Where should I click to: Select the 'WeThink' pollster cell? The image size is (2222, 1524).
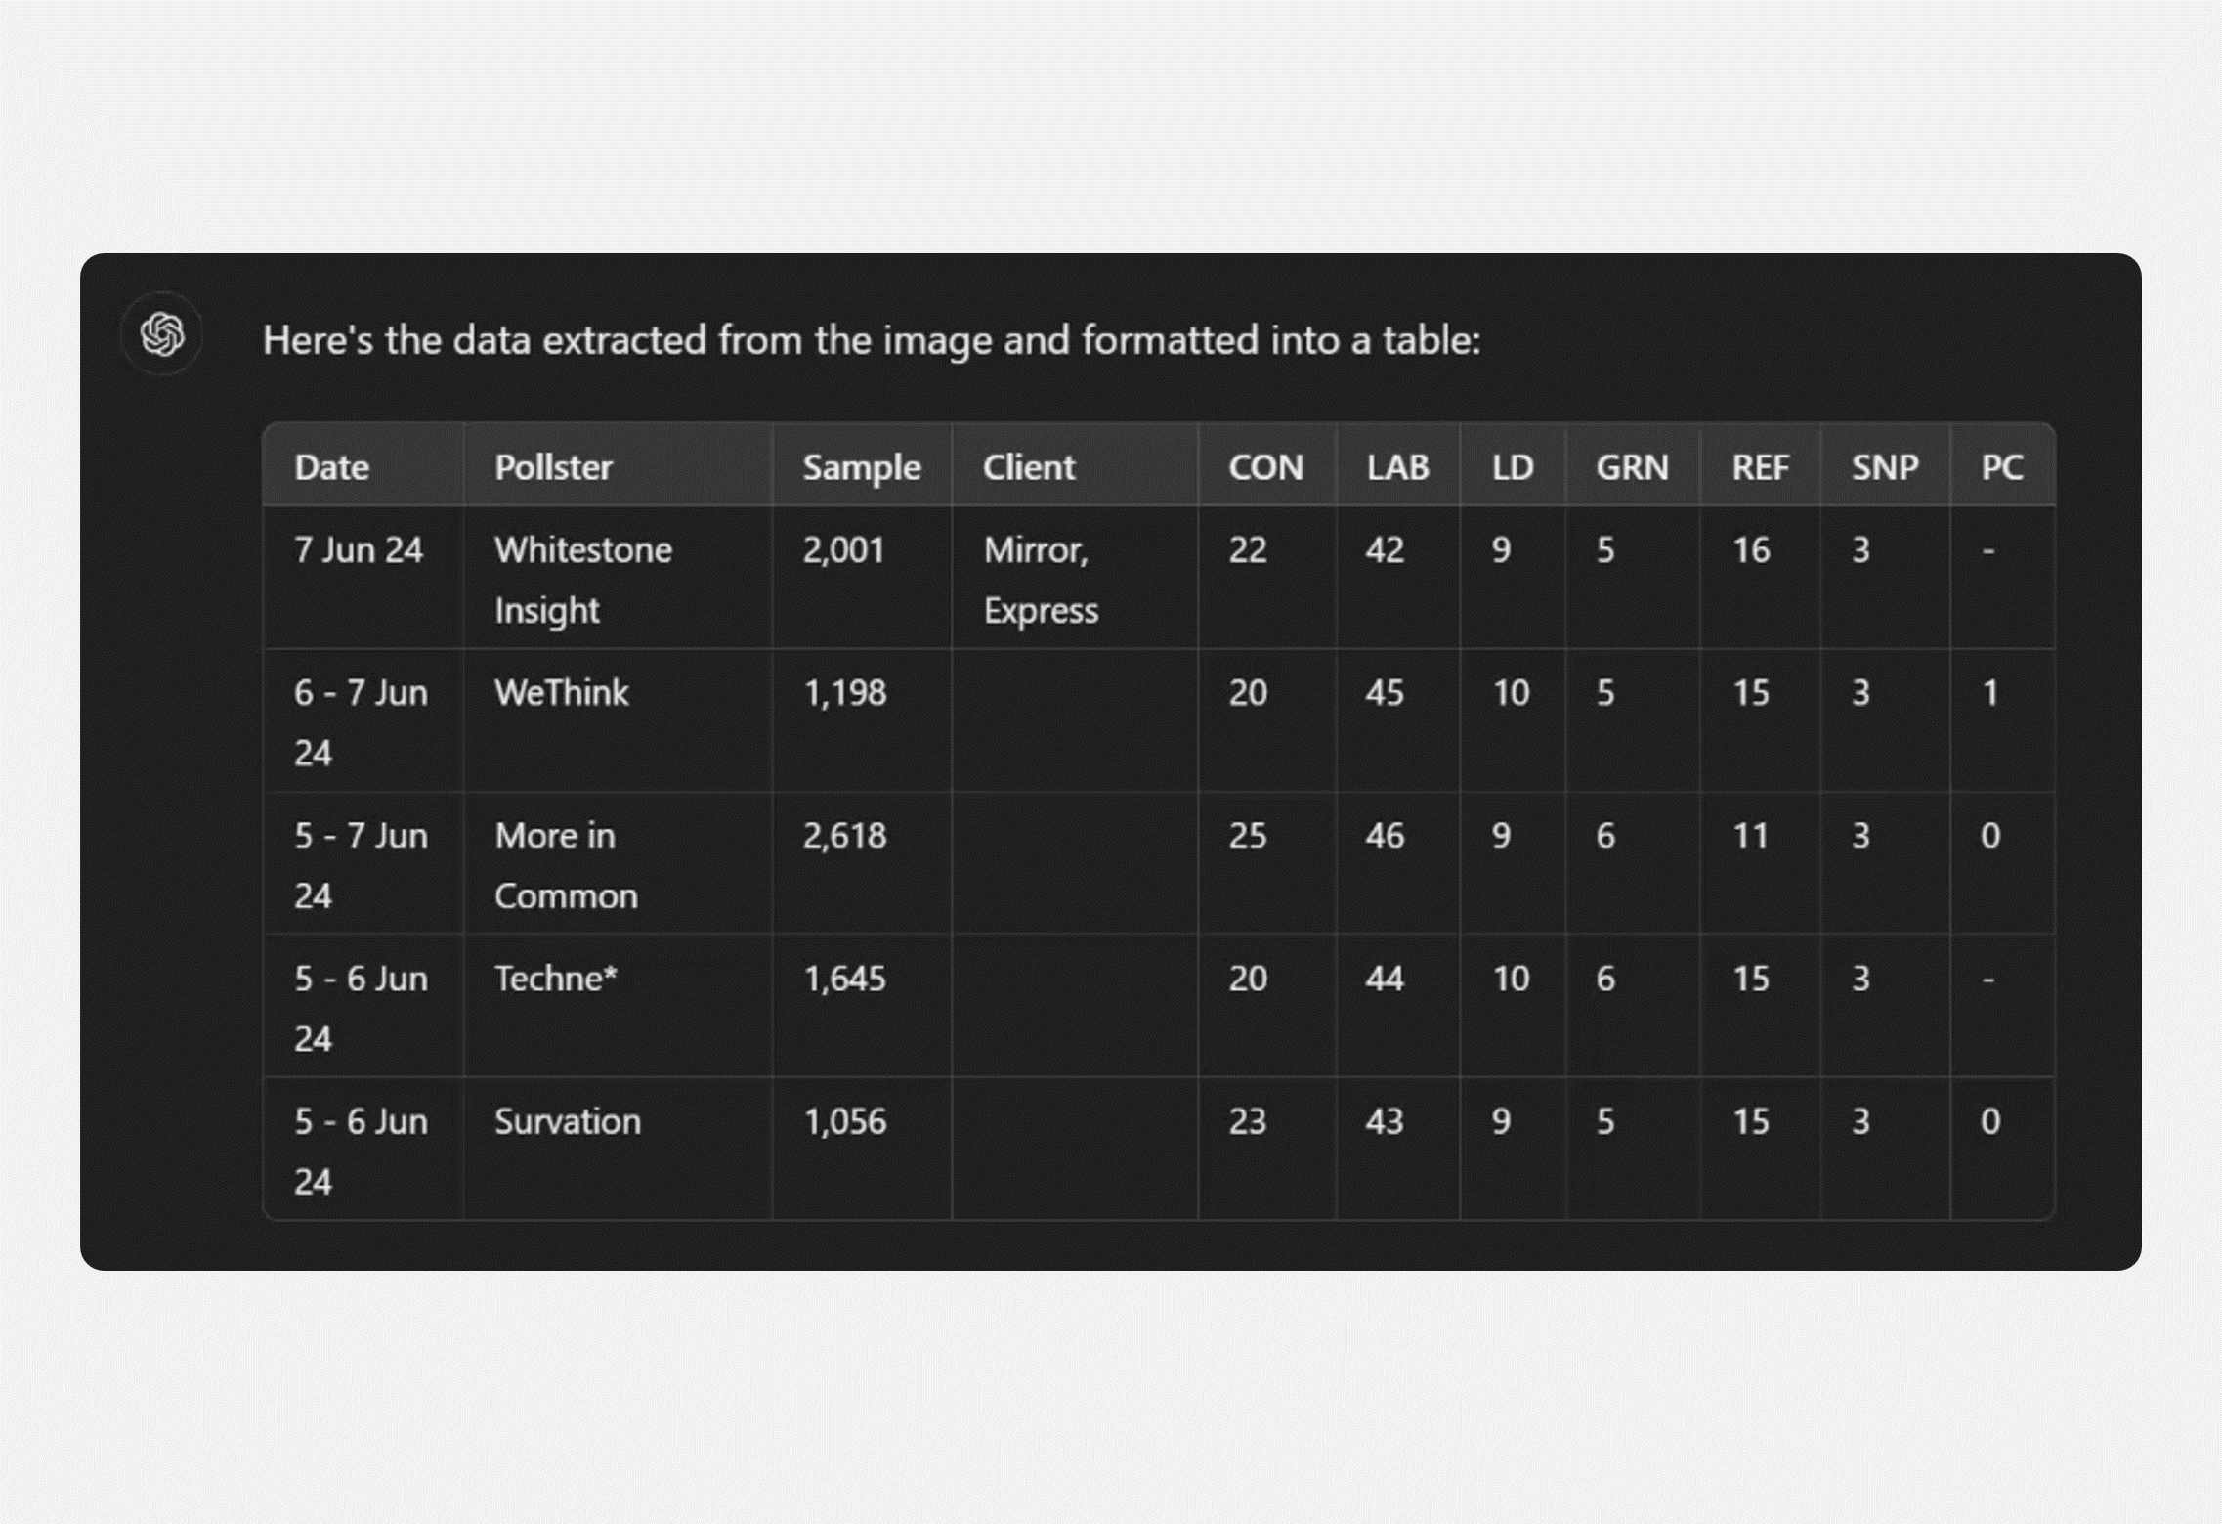tap(562, 693)
